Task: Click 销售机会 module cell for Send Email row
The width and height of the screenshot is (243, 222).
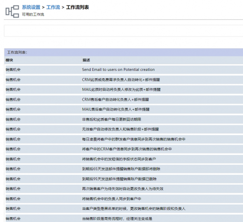Action: [x=13, y=69]
